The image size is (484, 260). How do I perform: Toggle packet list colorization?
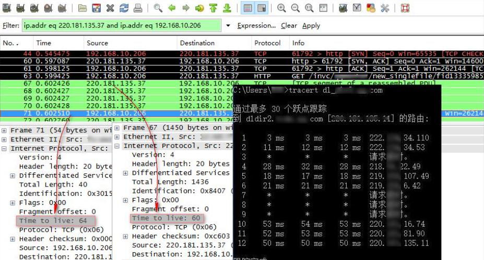coord(247,8)
